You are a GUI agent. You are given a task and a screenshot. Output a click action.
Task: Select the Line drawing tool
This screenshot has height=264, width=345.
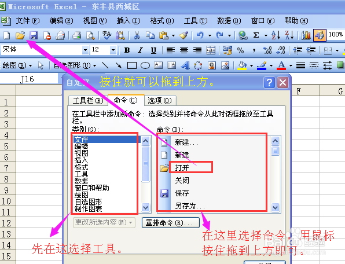point(105,65)
